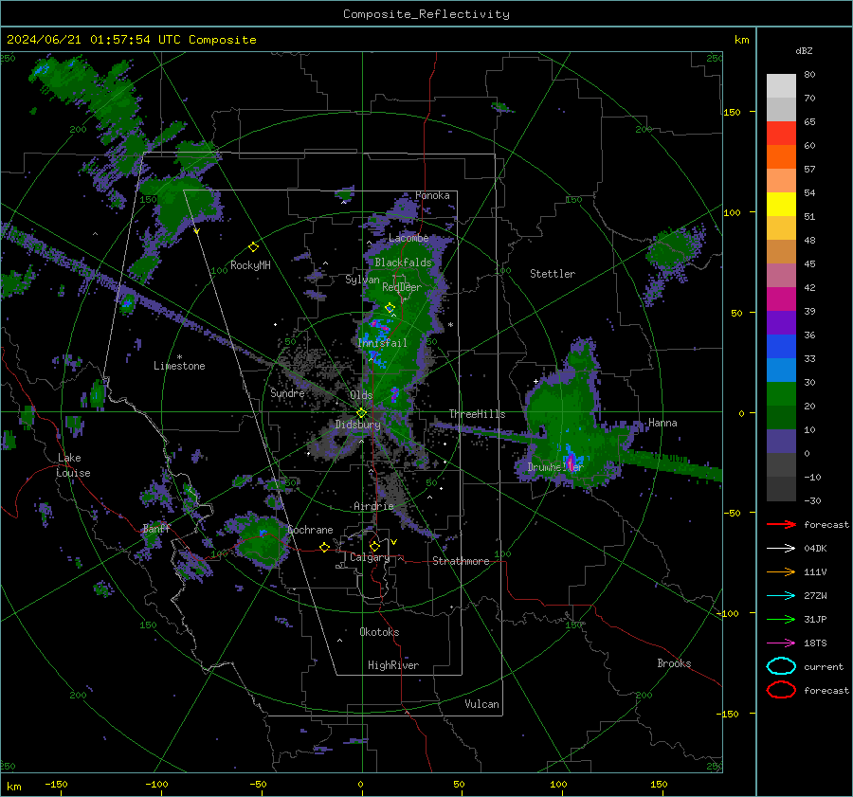Click the red forecast arrow in legend
Image resolution: width=853 pixels, height=797 pixels.
pyautogui.click(x=781, y=524)
